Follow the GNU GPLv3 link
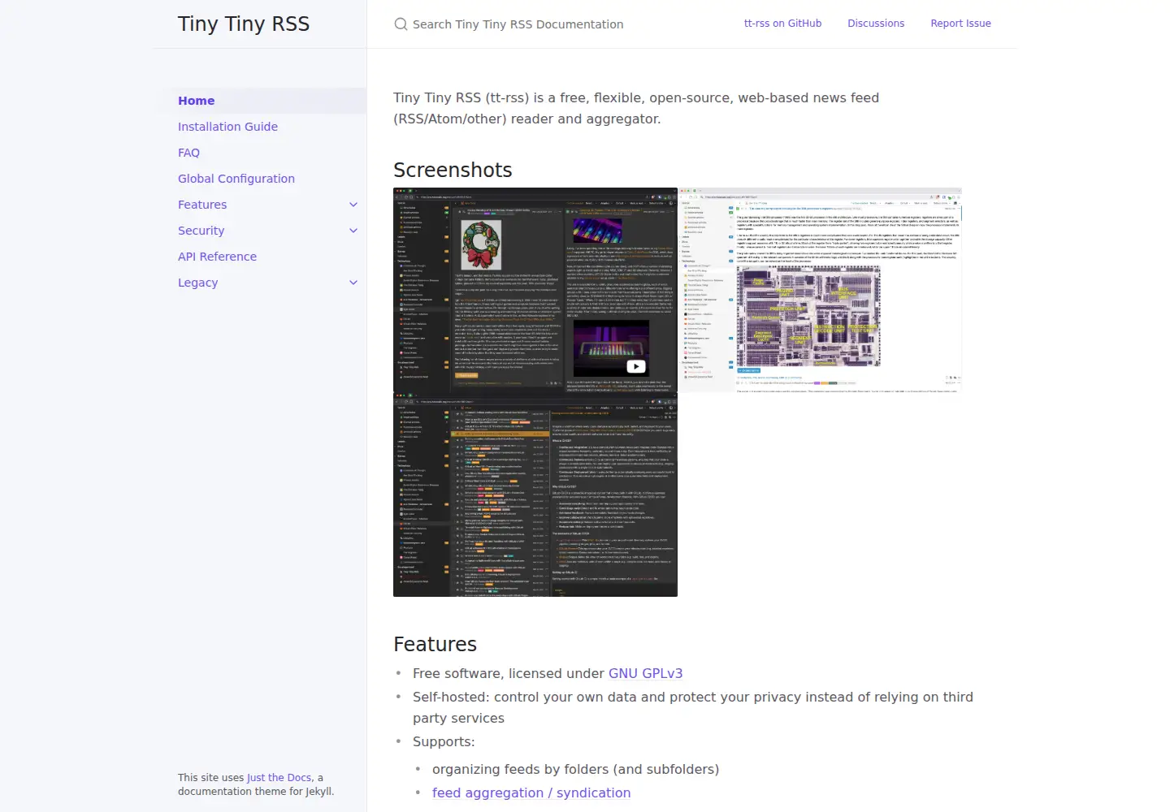Viewport: 1170px width, 812px height. [645, 673]
